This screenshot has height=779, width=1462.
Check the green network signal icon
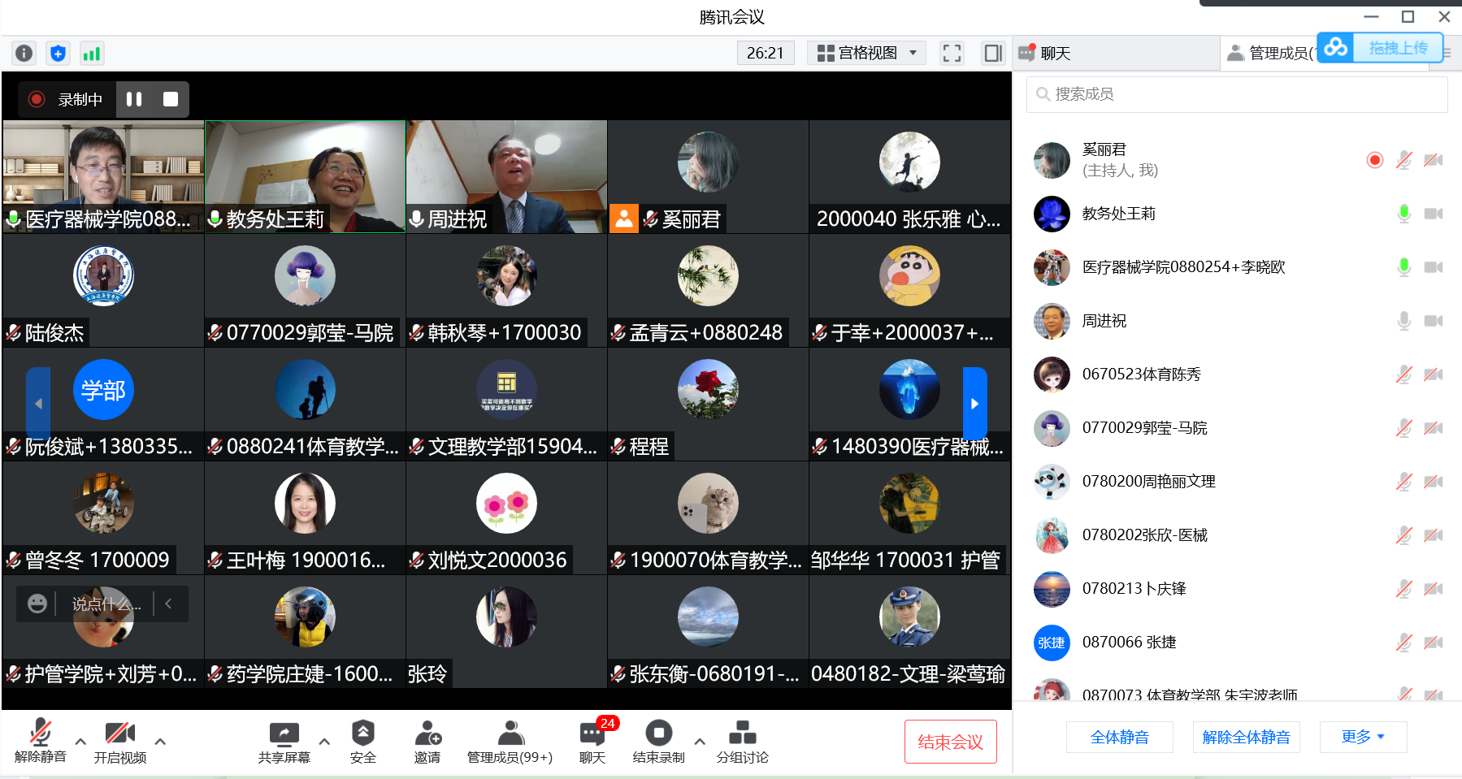(91, 54)
